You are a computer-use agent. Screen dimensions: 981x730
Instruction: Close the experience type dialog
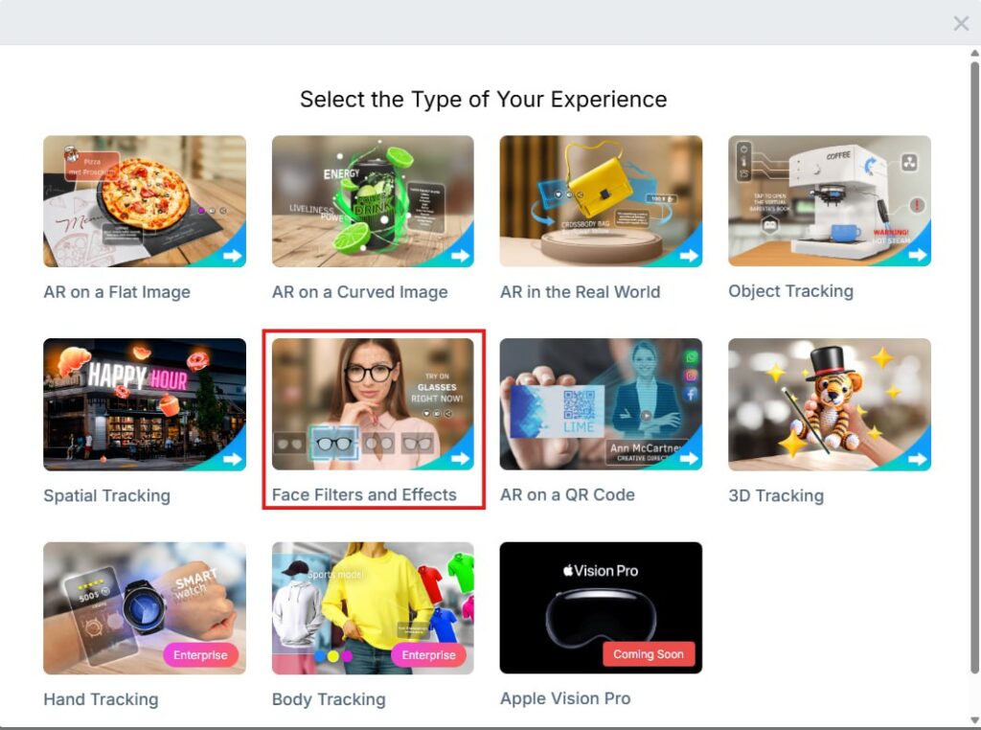[961, 23]
